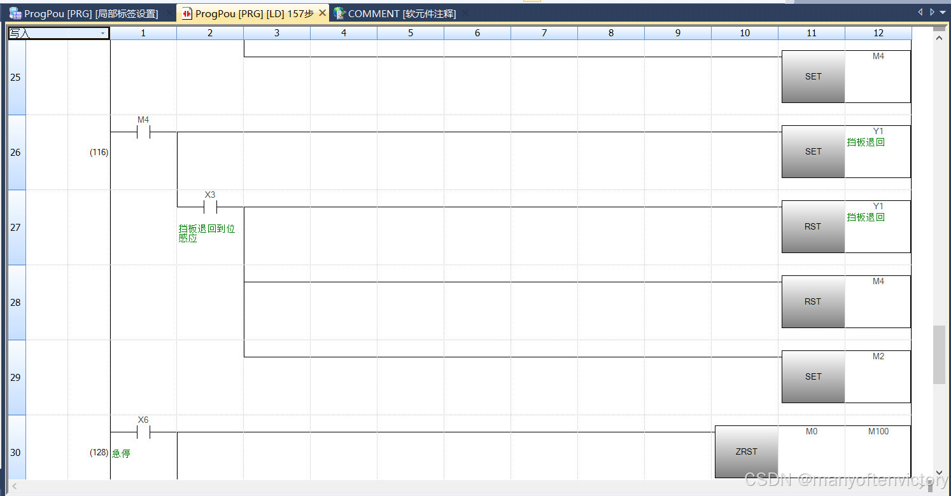The height and width of the screenshot is (496, 951).
Task: Select column header 5
Action: click(x=411, y=33)
